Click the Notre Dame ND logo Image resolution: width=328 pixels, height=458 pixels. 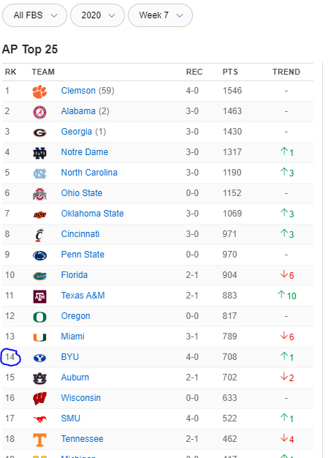click(39, 153)
